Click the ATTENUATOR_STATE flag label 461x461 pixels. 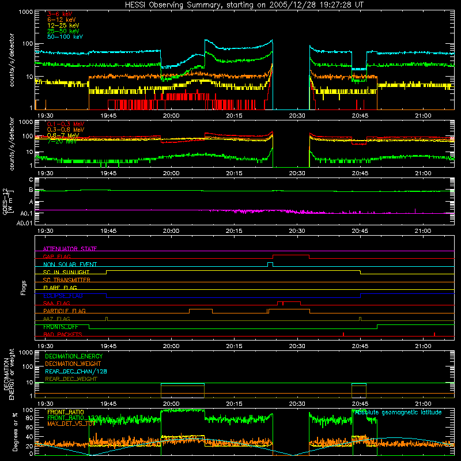click(70, 249)
